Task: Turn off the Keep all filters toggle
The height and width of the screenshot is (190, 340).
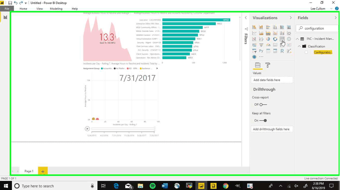Action: pyautogui.click(x=263, y=120)
